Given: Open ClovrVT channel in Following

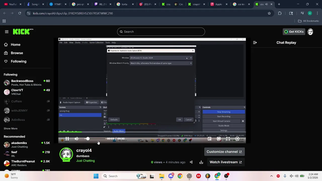Looking at the screenshot, I should coord(27,92).
